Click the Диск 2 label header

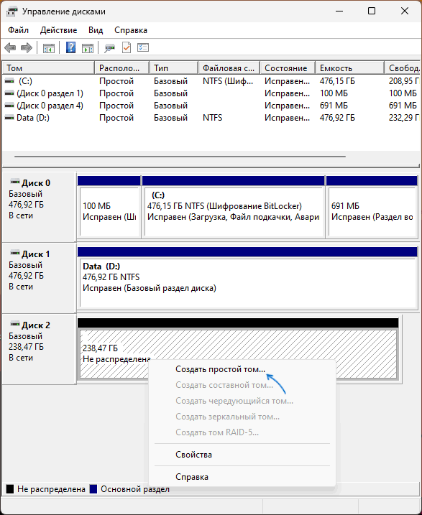coord(36,325)
